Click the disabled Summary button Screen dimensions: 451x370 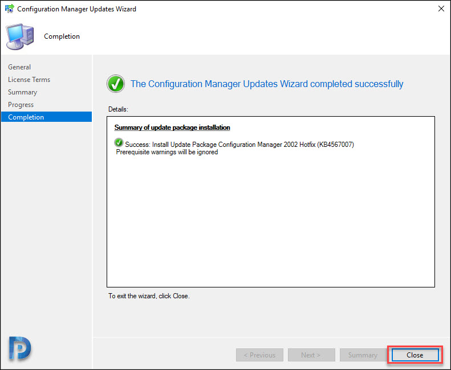[x=363, y=355]
